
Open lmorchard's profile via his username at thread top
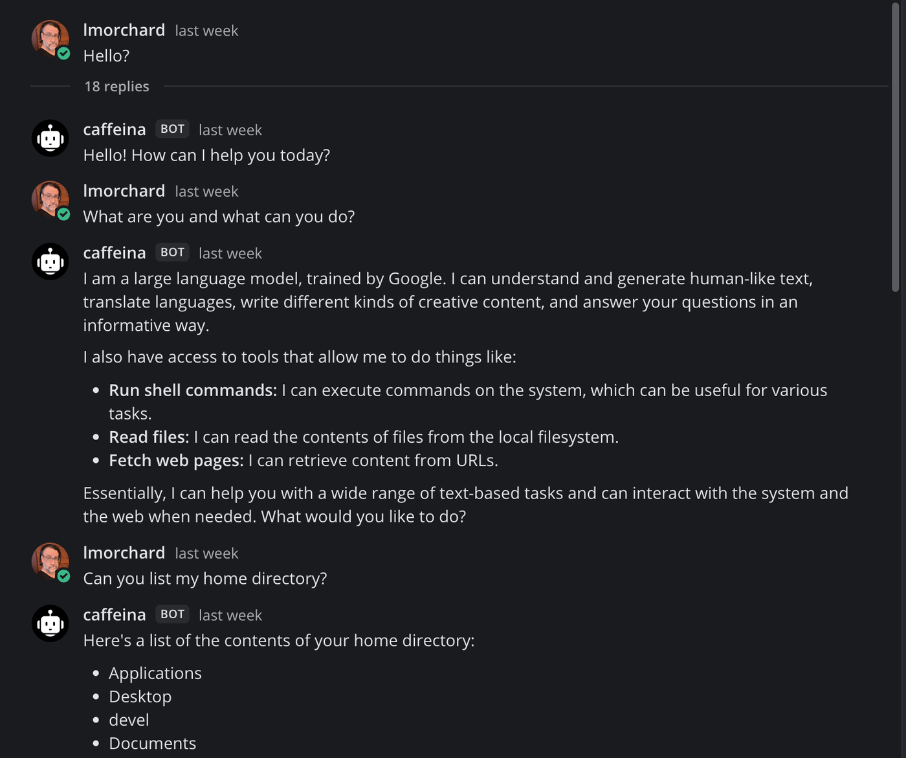(x=124, y=30)
